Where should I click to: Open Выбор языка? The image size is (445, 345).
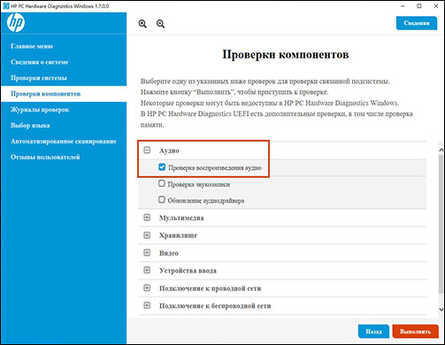pos(30,126)
